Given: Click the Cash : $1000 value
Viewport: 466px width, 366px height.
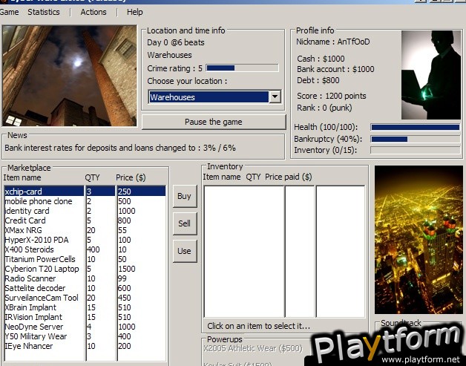Looking at the screenshot, I should pyautogui.click(x=321, y=59).
